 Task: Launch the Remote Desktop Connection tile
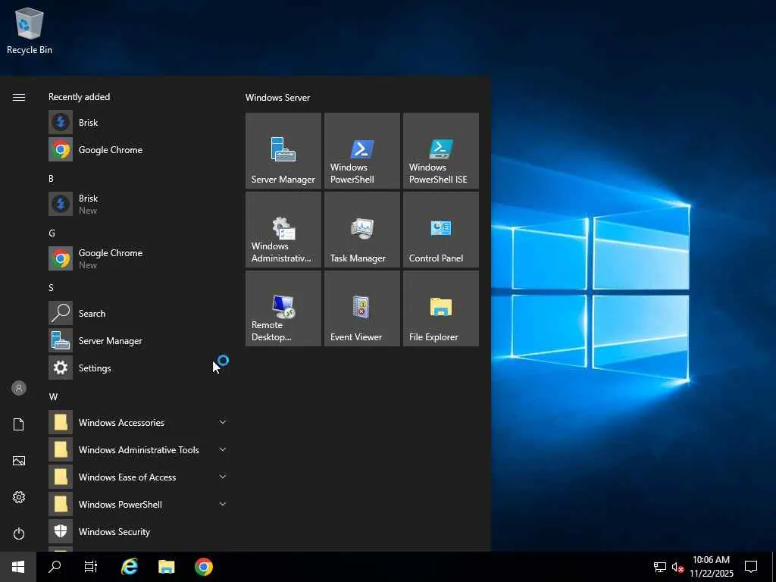[x=283, y=308]
